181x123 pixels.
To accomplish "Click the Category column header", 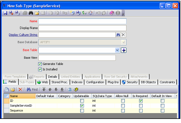I will [65, 96].
